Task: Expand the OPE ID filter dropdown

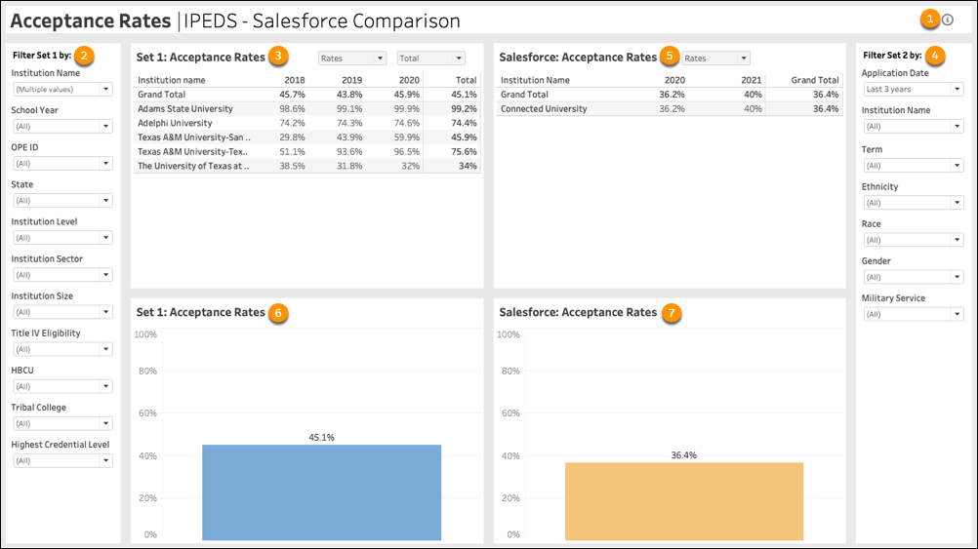Action: (x=62, y=163)
